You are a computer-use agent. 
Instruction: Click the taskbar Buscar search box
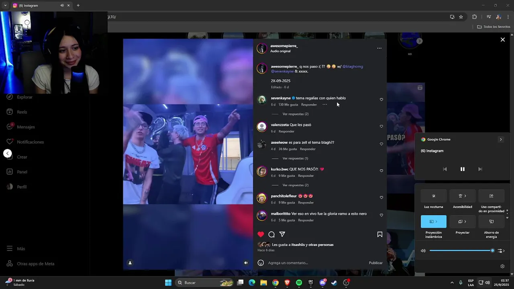coord(204,283)
